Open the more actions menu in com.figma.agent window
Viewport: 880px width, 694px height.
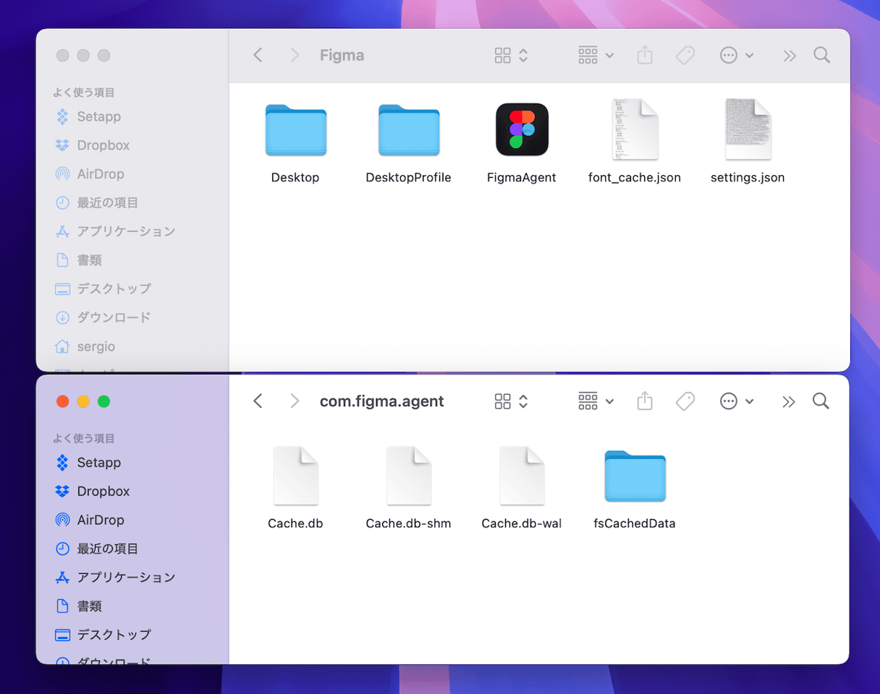[x=736, y=401]
